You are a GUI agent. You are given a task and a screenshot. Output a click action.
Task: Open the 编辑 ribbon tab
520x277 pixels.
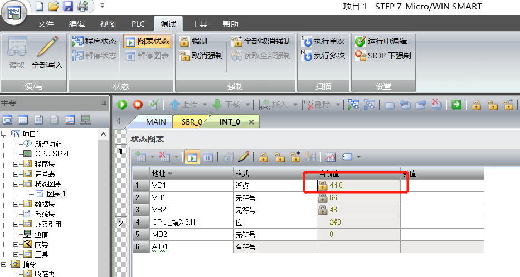76,24
